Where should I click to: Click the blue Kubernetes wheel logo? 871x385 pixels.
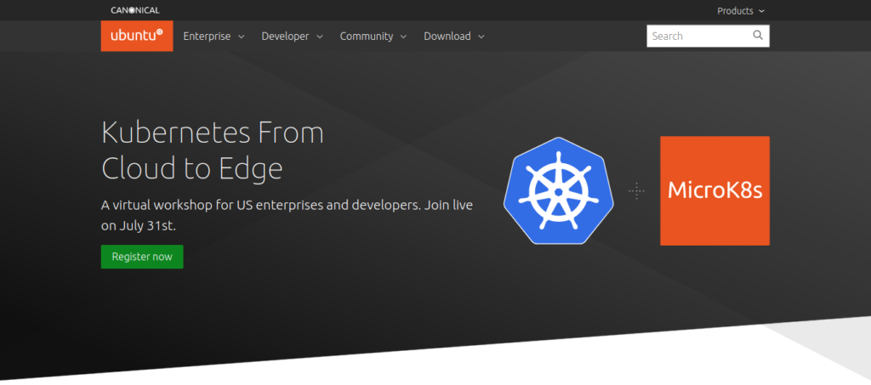click(558, 190)
